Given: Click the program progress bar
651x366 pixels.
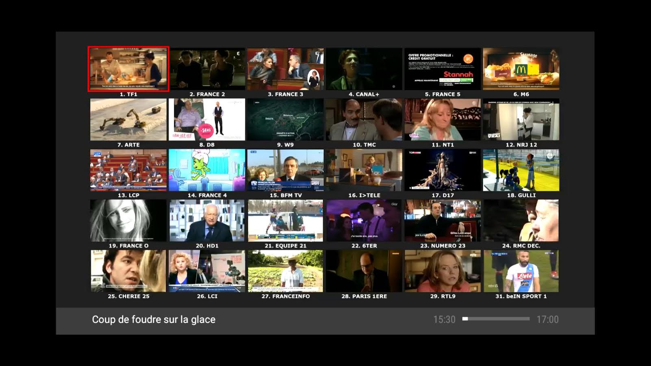Looking at the screenshot, I should [x=496, y=319].
